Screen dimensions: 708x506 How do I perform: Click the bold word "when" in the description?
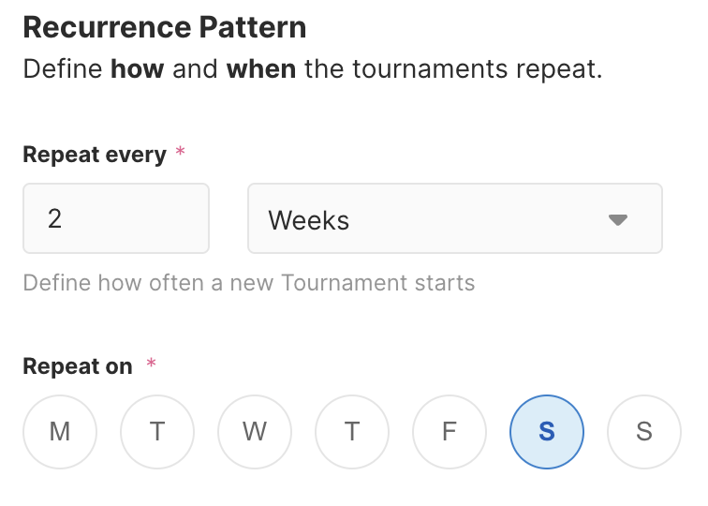tap(261, 70)
